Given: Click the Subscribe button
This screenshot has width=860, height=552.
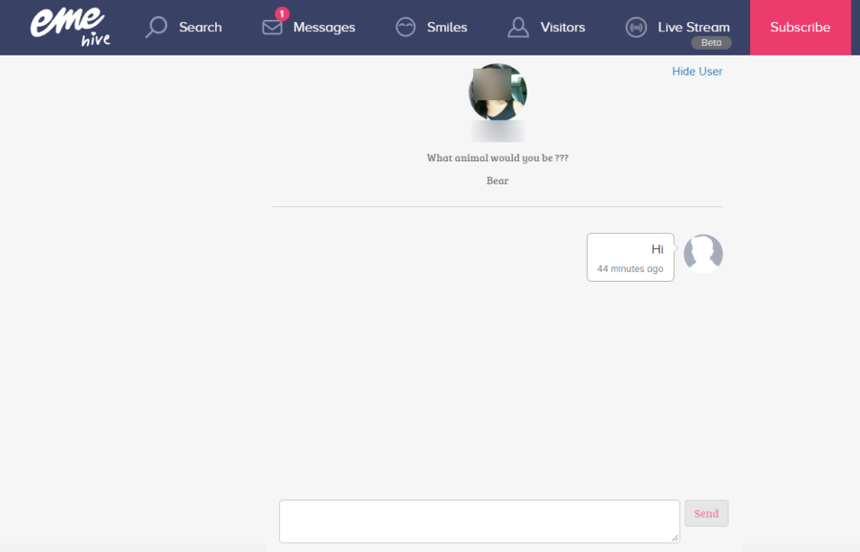Looking at the screenshot, I should (x=800, y=27).
